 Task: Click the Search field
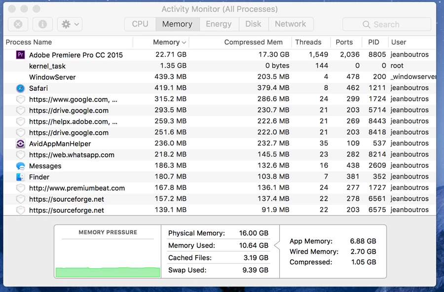pyautogui.click(x=386, y=24)
